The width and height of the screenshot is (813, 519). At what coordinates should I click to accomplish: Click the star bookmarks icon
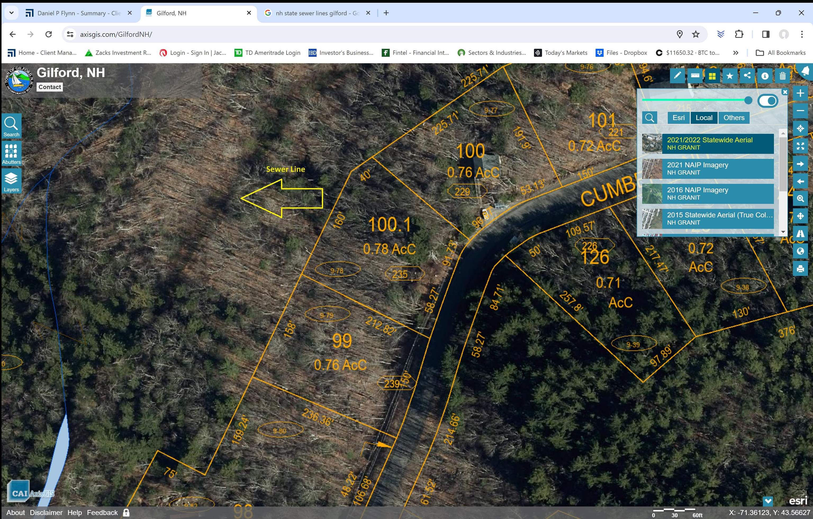point(730,76)
